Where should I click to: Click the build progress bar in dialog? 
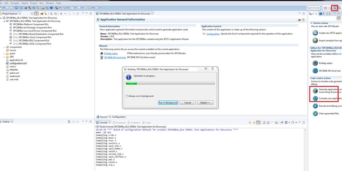[x=170, y=83]
